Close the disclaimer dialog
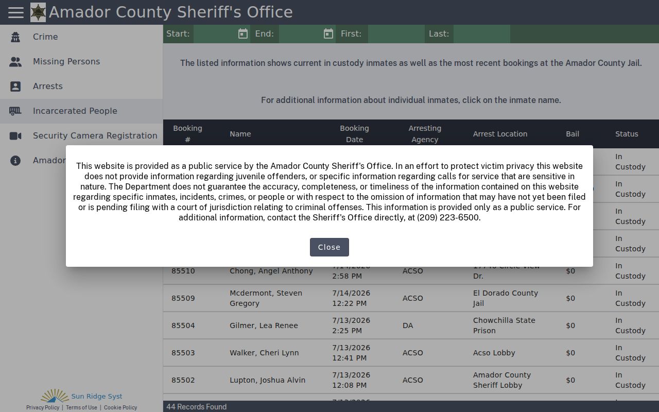Image resolution: width=659 pixels, height=412 pixels. click(x=329, y=247)
